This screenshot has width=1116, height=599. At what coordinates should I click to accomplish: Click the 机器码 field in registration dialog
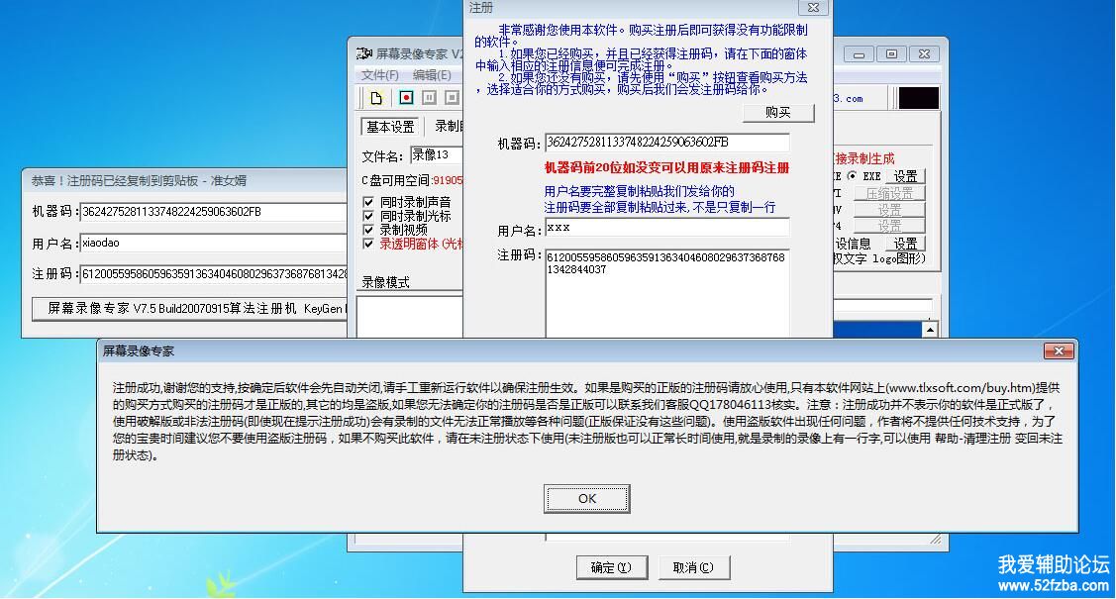[x=666, y=143]
